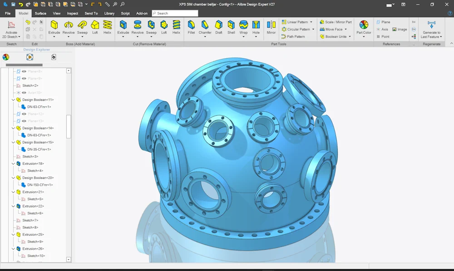Click the Path Pattern button
Screen dimensions: 454x271
pos(293,36)
